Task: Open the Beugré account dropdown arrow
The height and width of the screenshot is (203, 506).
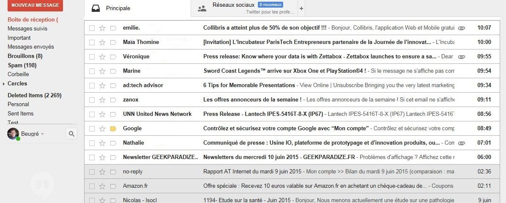Action: (43, 134)
